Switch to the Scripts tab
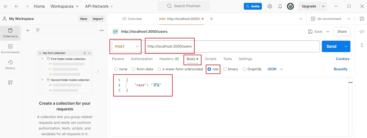 click(x=211, y=59)
